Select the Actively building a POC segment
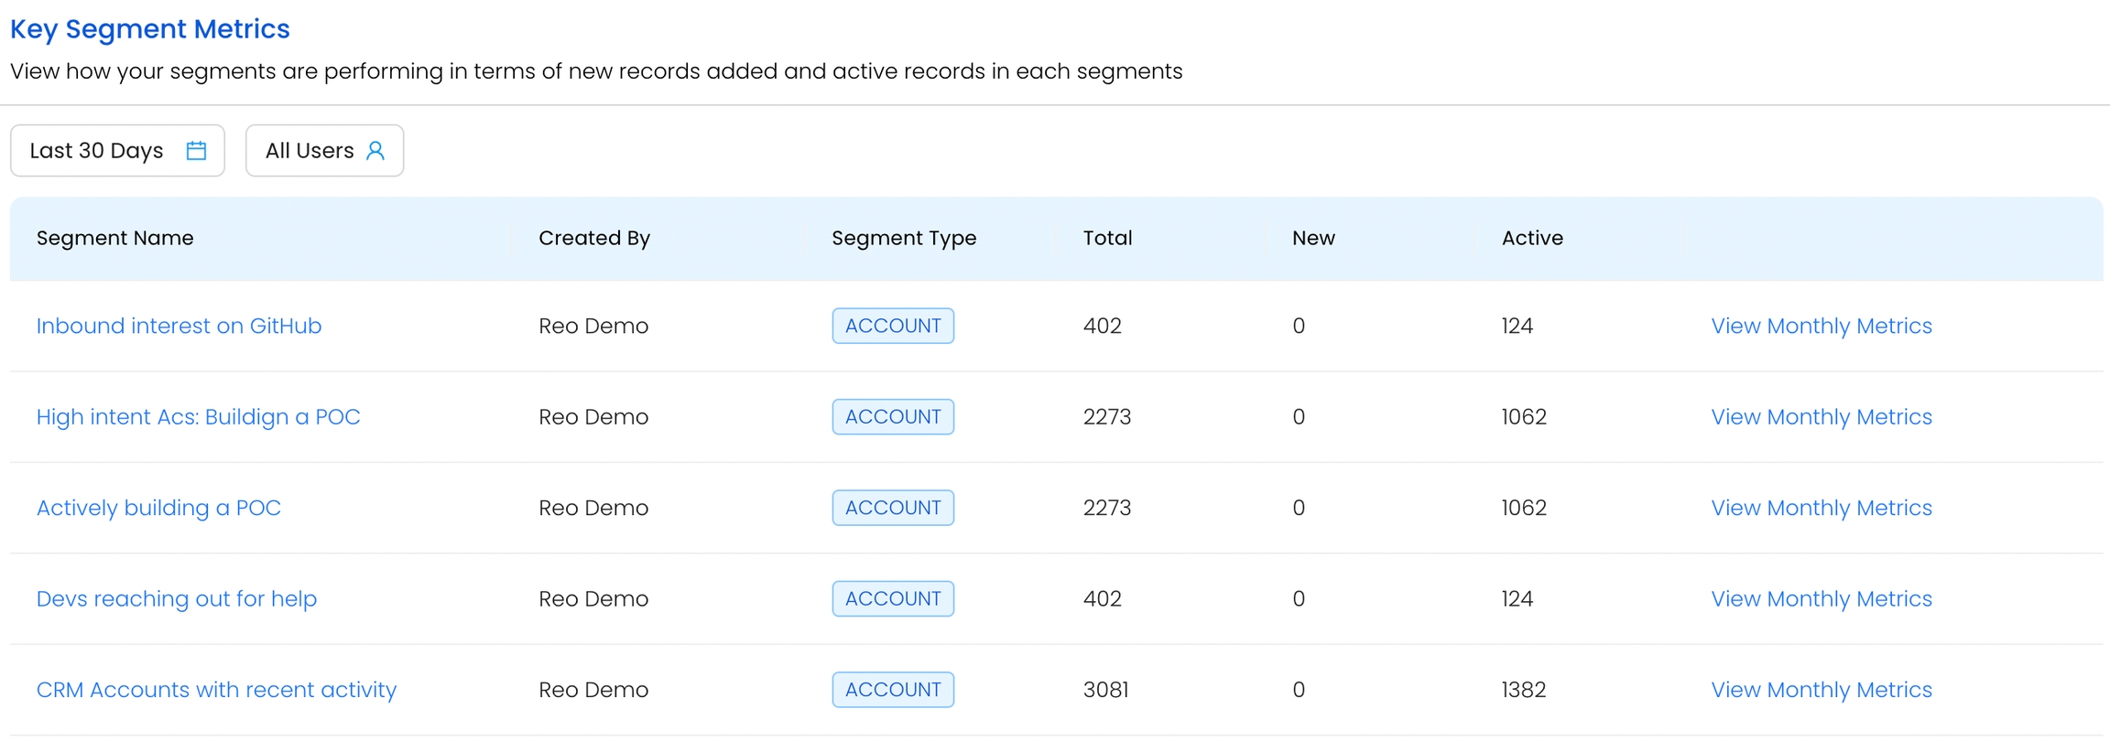This screenshot has width=2110, height=741. point(158,508)
